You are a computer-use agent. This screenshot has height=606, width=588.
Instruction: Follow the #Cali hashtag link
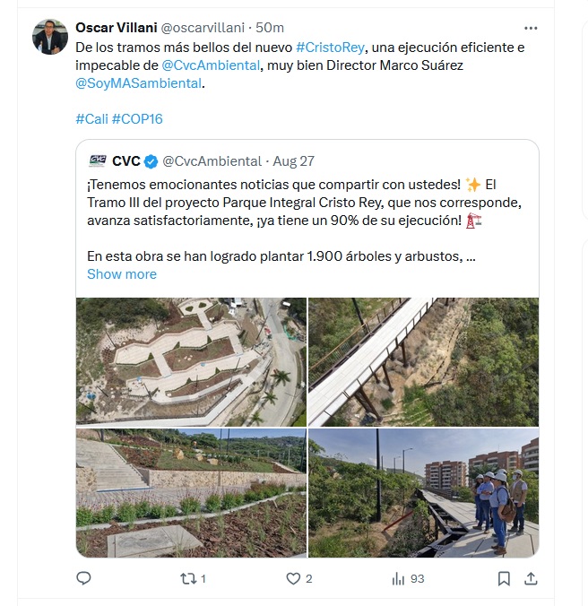point(91,118)
